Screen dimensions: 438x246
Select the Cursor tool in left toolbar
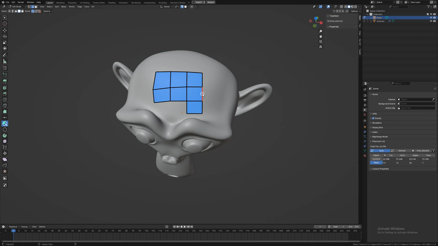[x=5, y=24]
